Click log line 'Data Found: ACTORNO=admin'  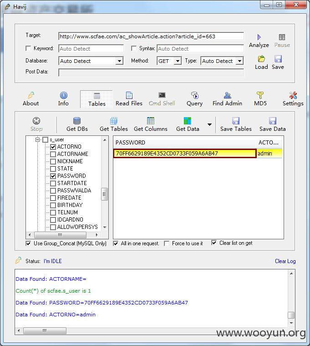coord(56,315)
